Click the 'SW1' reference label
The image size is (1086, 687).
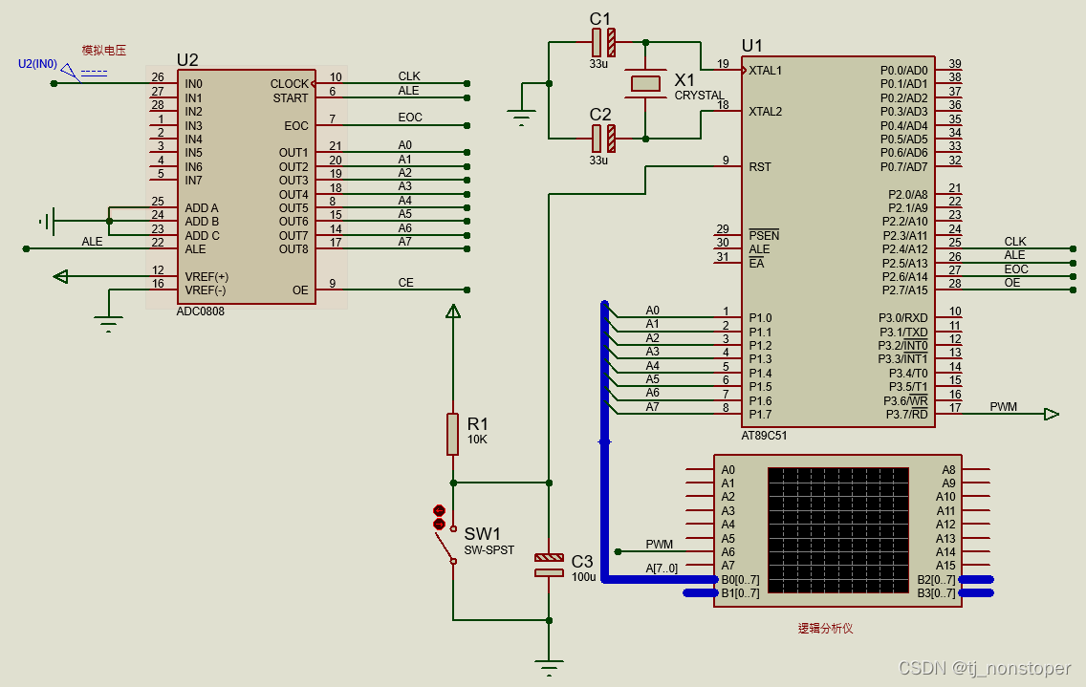(x=482, y=534)
